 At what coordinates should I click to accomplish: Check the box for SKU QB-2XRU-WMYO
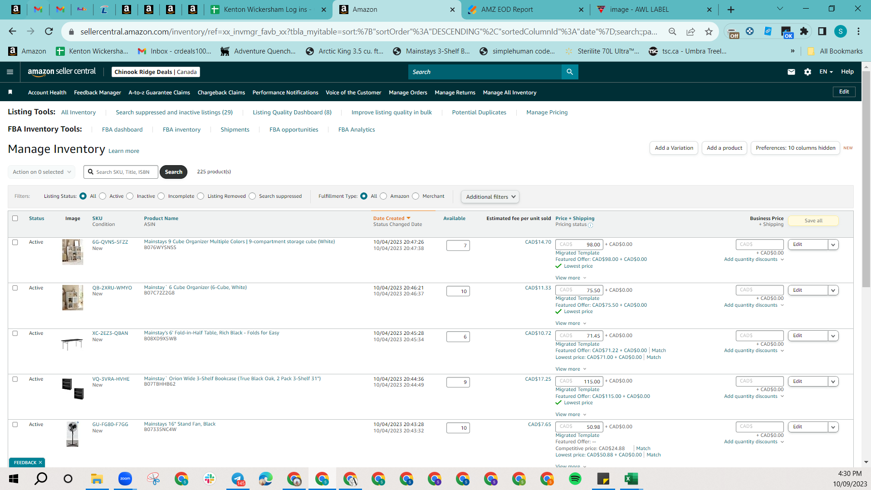pos(15,288)
